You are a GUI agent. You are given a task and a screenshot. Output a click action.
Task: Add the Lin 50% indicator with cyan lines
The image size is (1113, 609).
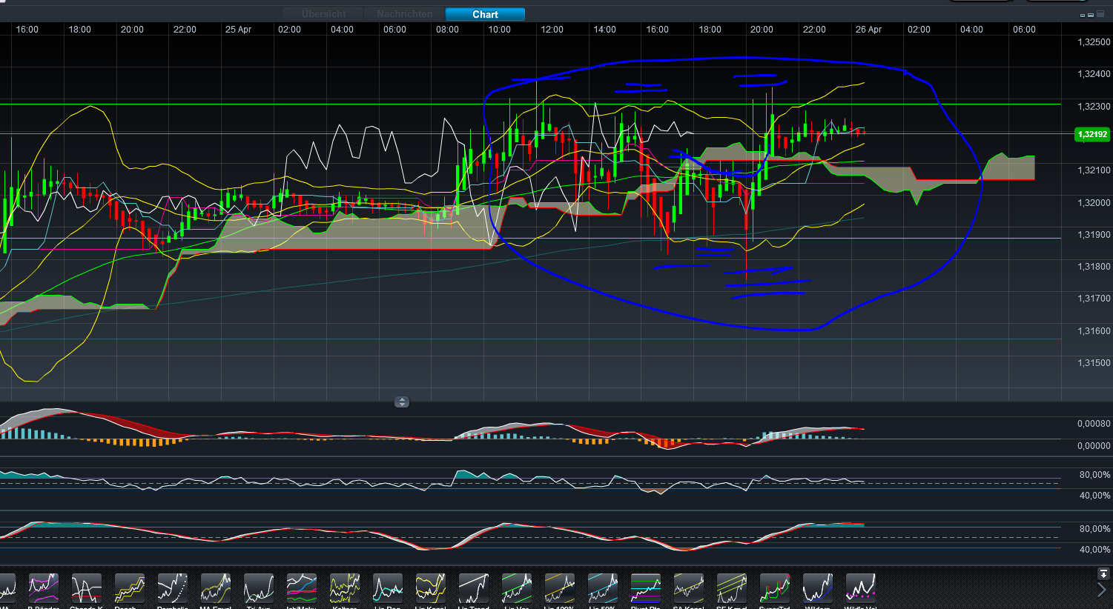pos(602,588)
